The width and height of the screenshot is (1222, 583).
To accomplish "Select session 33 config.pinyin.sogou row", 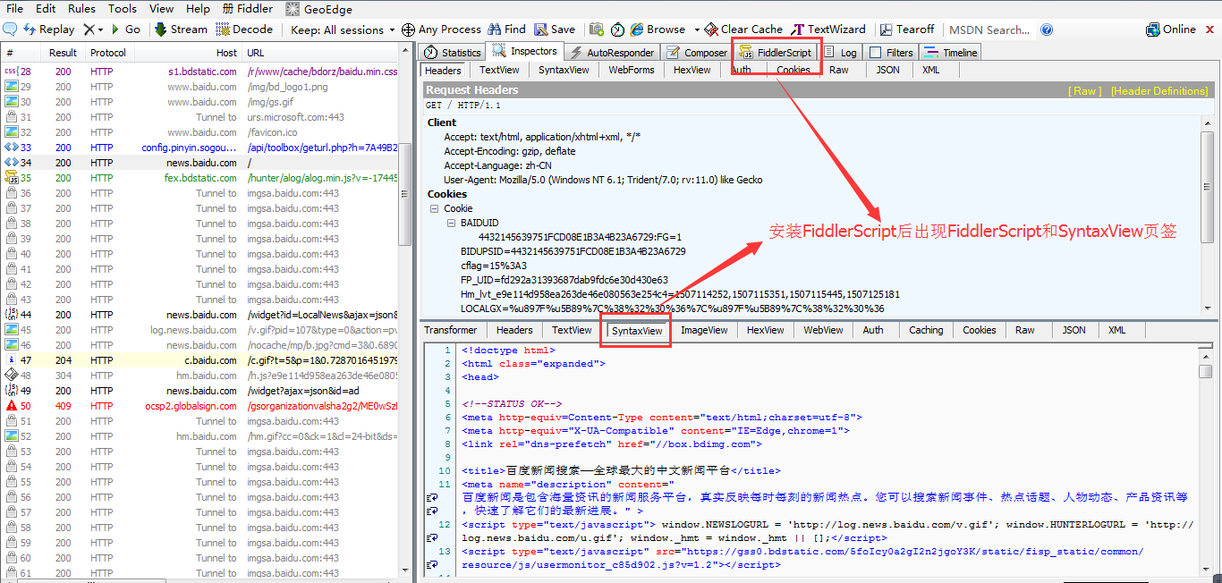I will [x=200, y=148].
